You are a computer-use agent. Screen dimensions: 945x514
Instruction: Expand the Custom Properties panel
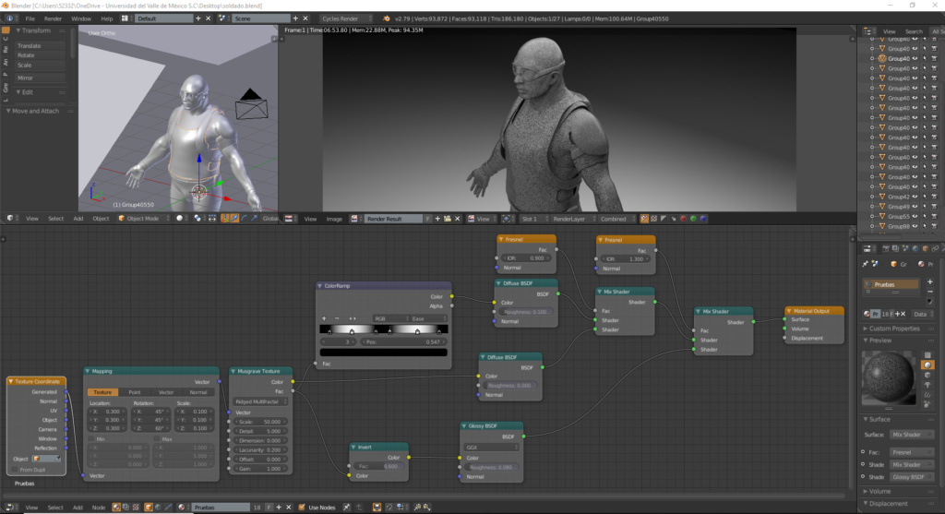[x=894, y=329]
